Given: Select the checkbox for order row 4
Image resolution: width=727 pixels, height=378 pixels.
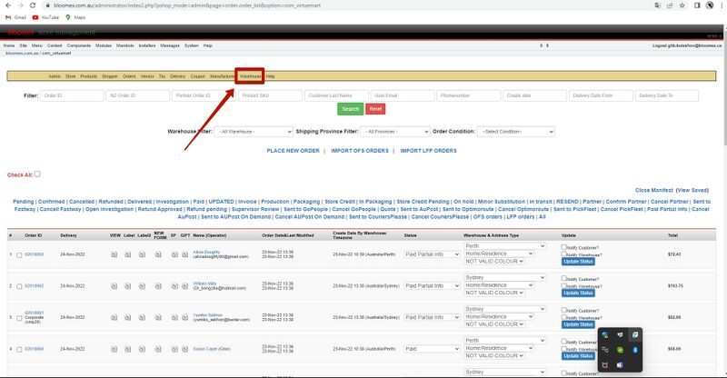Looking at the screenshot, I should (19, 350).
